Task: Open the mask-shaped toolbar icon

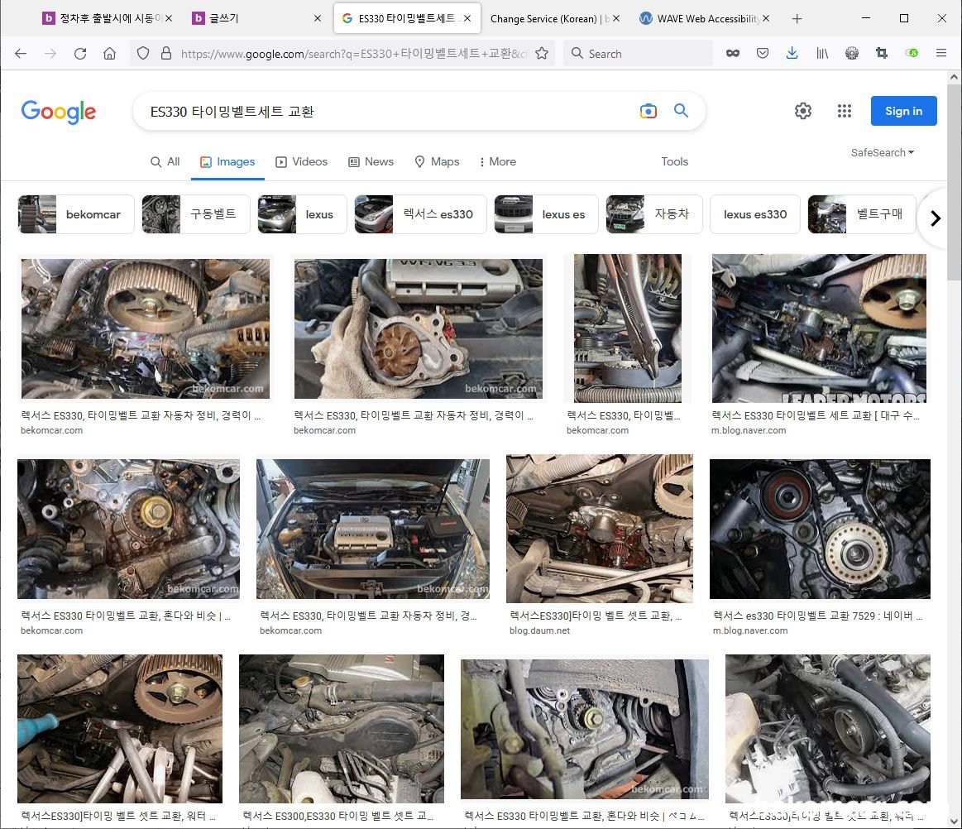Action: (733, 54)
